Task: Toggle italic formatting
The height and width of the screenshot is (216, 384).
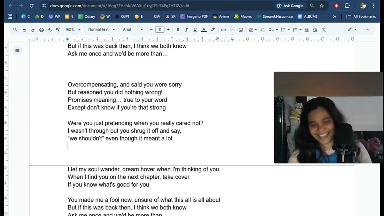Action: [186, 30]
